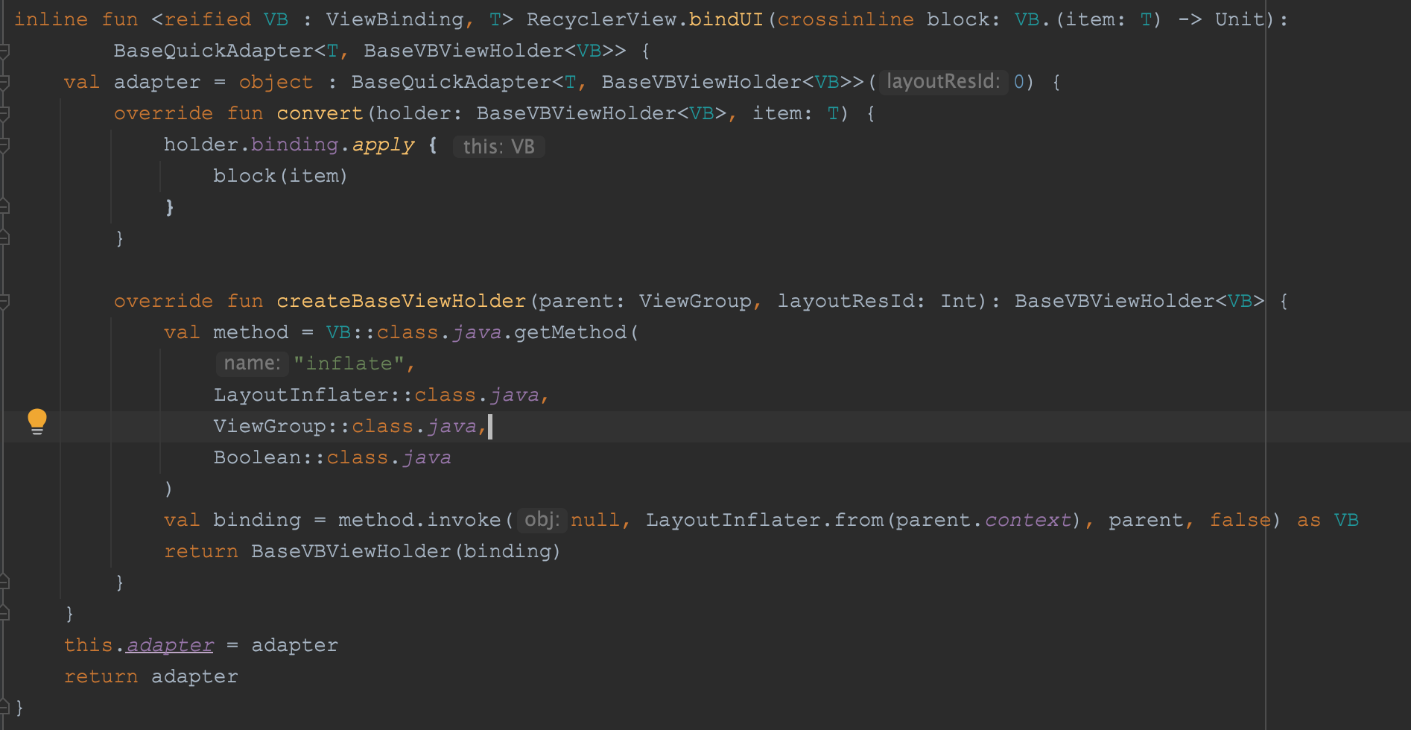Click the 'method.invoke' call
Image resolution: width=1411 pixels, height=730 pixels.
(419, 520)
